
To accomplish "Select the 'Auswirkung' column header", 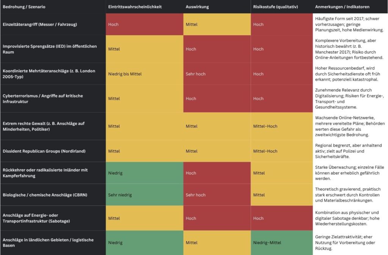I will pyautogui.click(x=197, y=7).
